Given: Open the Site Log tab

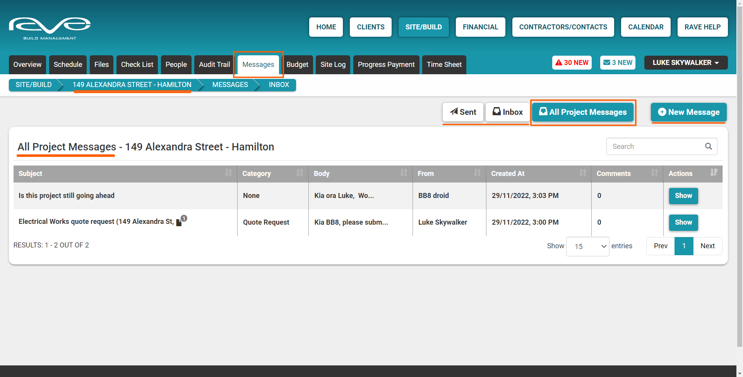Looking at the screenshot, I should point(333,65).
